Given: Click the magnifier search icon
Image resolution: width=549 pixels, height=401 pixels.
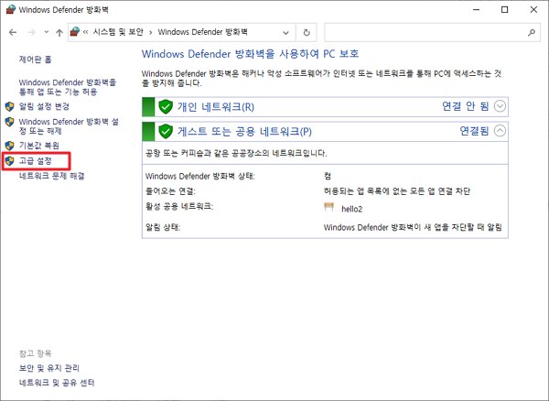Looking at the screenshot, I should (x=532, y=33).
